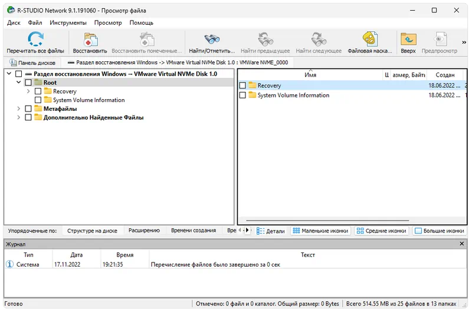This screenshot has width=472, height=312.
Task: Click the Дополнительно Найденные Файлы folder icon
Action: coord(38,117)
